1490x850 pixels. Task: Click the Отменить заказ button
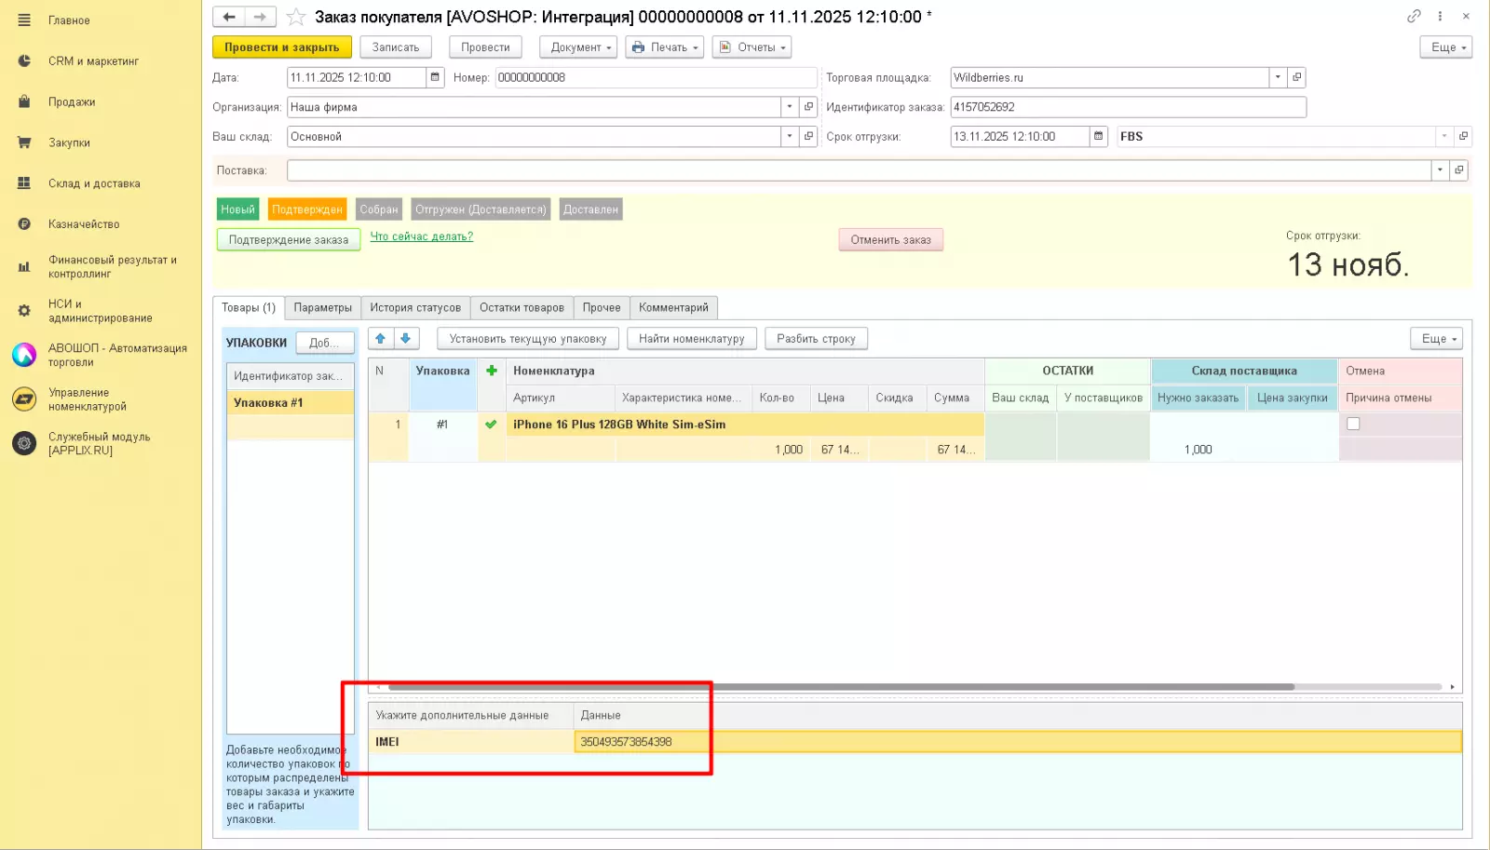pos(890,240)
